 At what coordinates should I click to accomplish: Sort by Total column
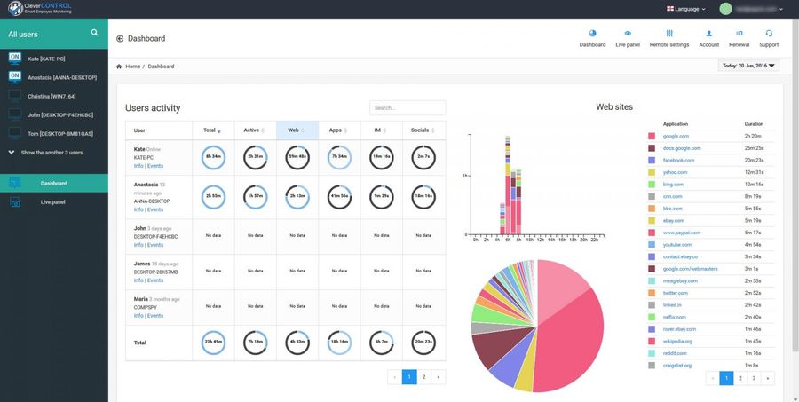pos(213,130)
